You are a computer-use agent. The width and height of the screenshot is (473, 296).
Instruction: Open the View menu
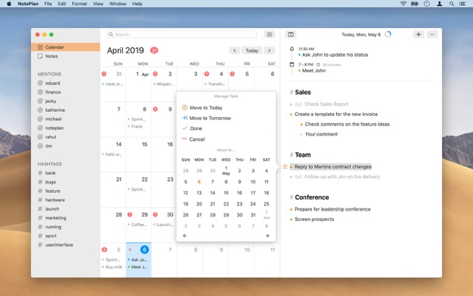98,4
